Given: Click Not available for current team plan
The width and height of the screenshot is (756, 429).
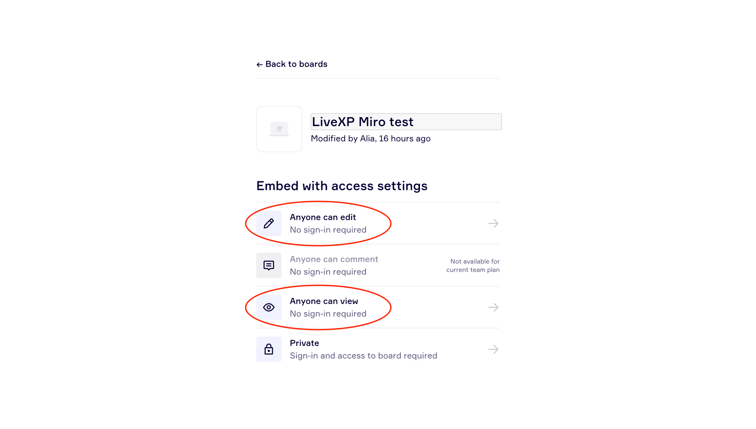Looking at the screenshot, I should pyautogui.click(x=473, y=265).
